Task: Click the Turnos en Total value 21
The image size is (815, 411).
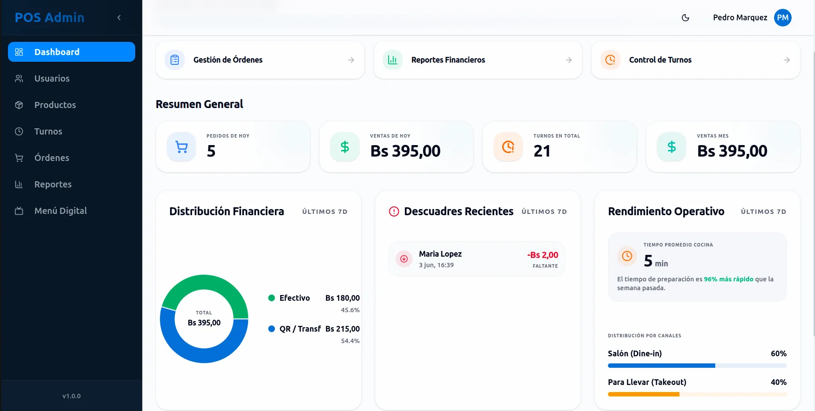Action: [x=542, y=151]
